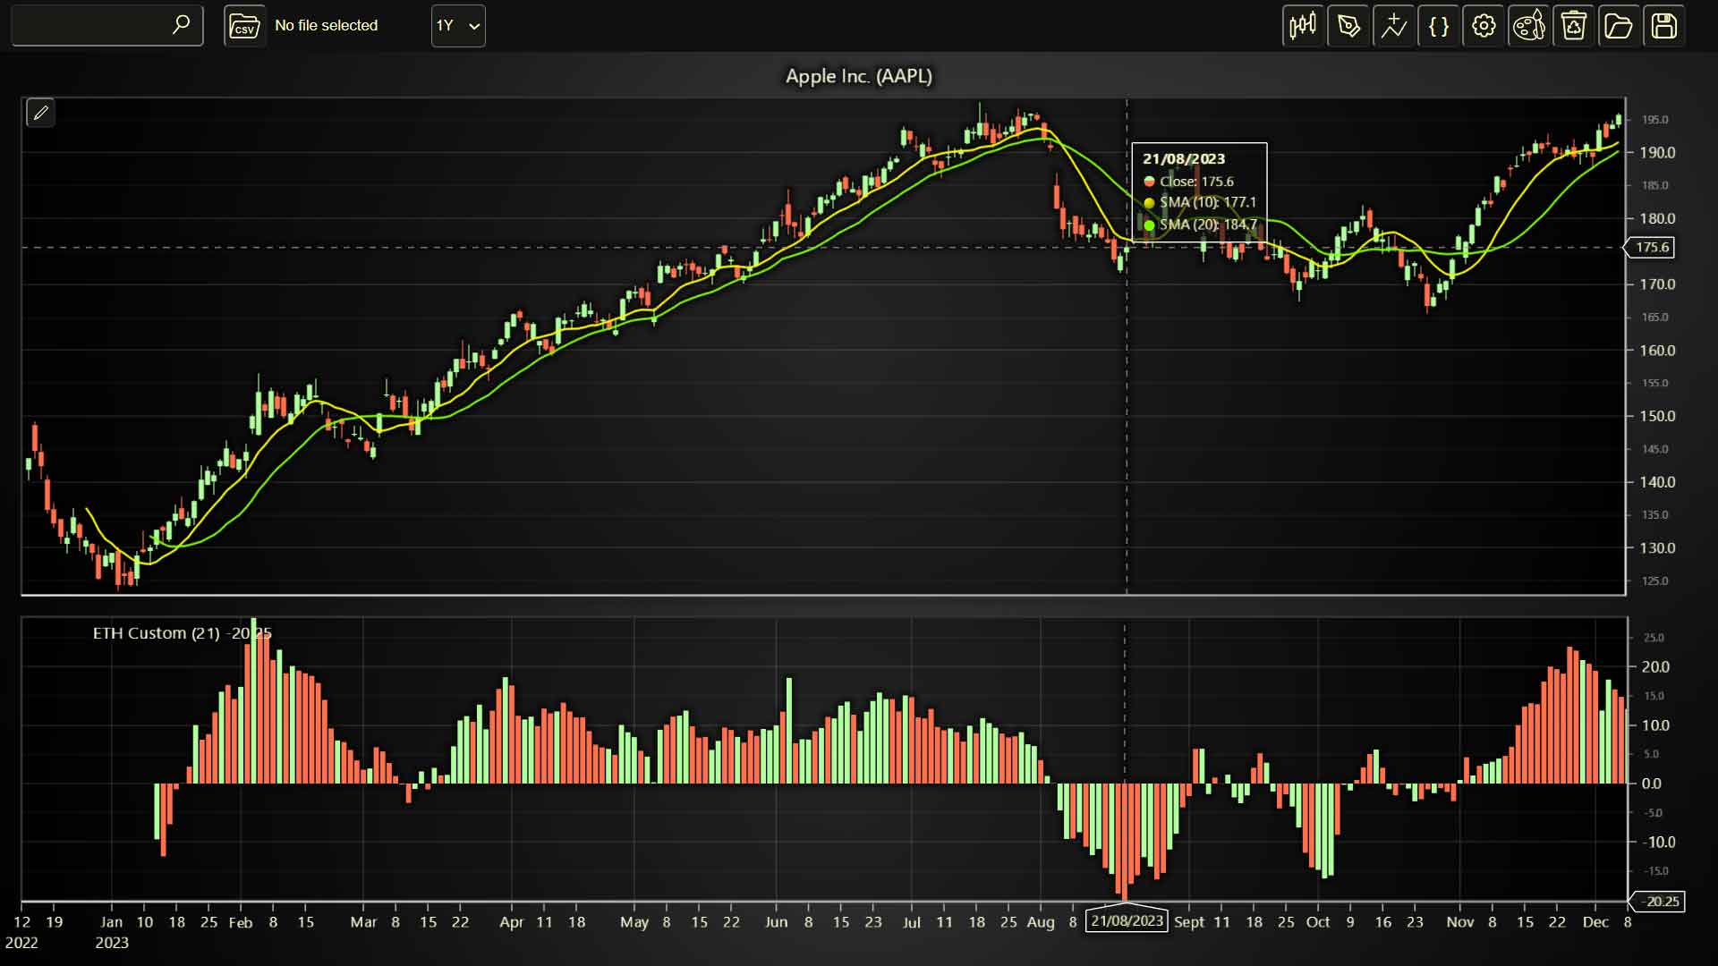Select the pen drawing tool in toolbar

pos(1348,26)
